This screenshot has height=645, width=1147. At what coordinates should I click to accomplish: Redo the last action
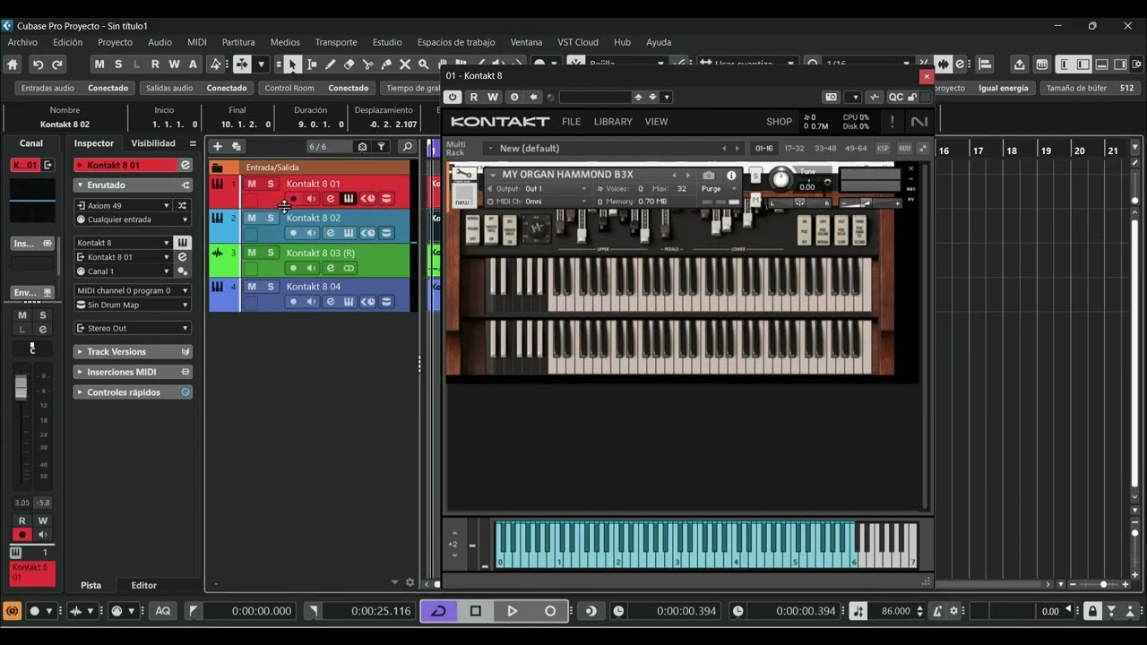point(57,64)
